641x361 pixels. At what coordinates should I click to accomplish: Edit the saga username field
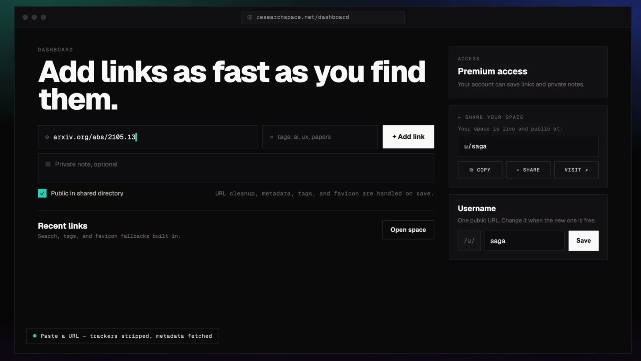click(524, 241)
